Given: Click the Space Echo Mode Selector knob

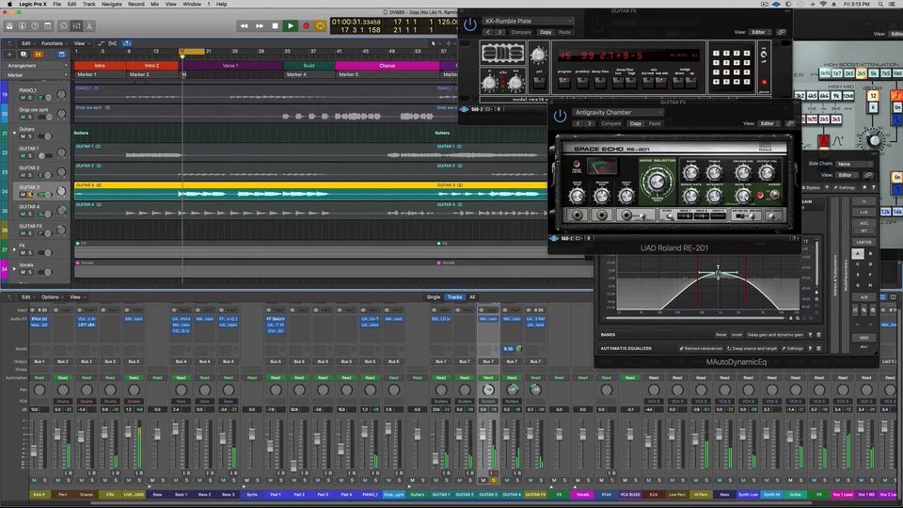Looking at the screenshot, I should [657, 182].
